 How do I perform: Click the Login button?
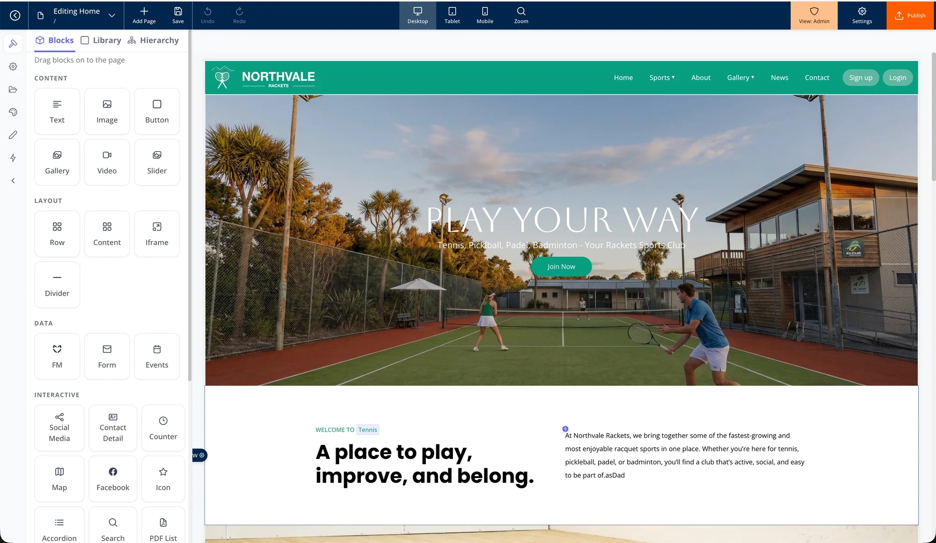[897, 78]
